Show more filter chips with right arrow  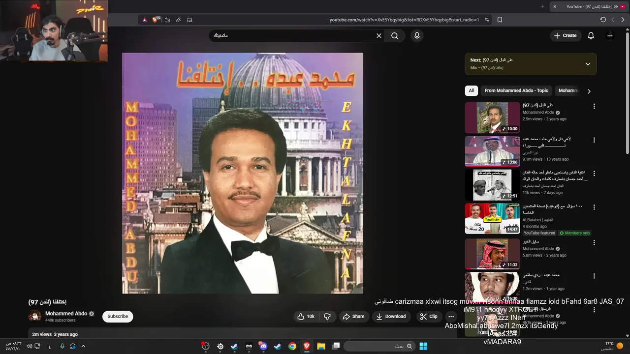tap(589, 91)
